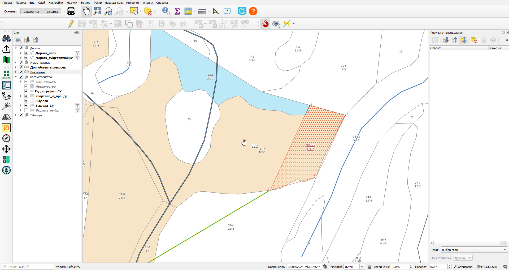Screen dimensions: 509x270
Task: Click the blue globe icon
Action: coord(242,11)
